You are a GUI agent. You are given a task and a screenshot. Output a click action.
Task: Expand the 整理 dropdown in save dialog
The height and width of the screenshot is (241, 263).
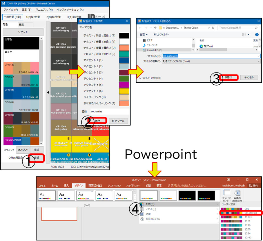pyautogui.click(x=144, y=34)
